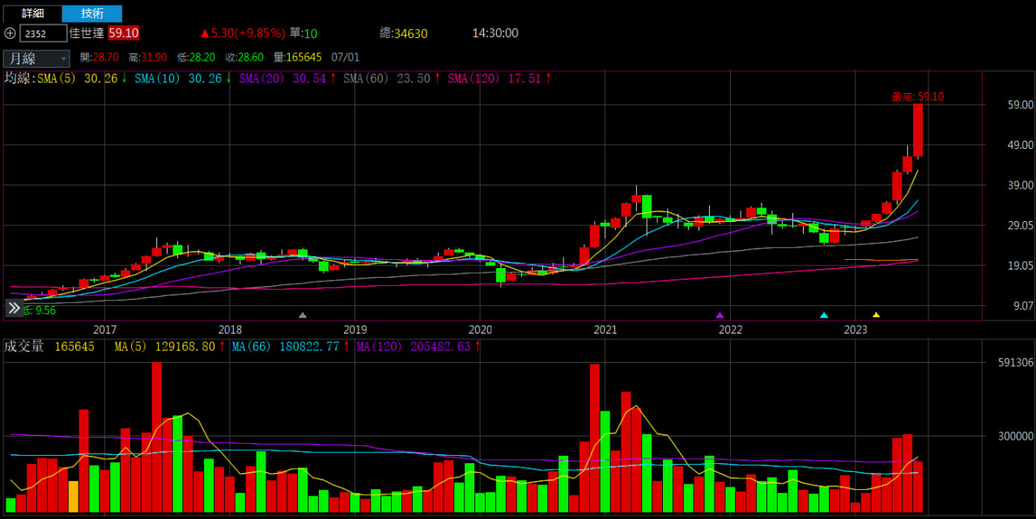Screen dimensions: 1036x519
Task: Click the stock code 2352 input field
Action: 43,33
